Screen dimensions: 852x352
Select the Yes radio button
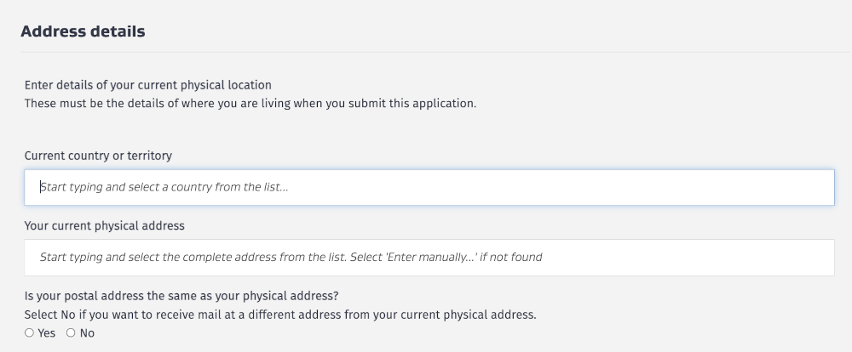[30, 333]
